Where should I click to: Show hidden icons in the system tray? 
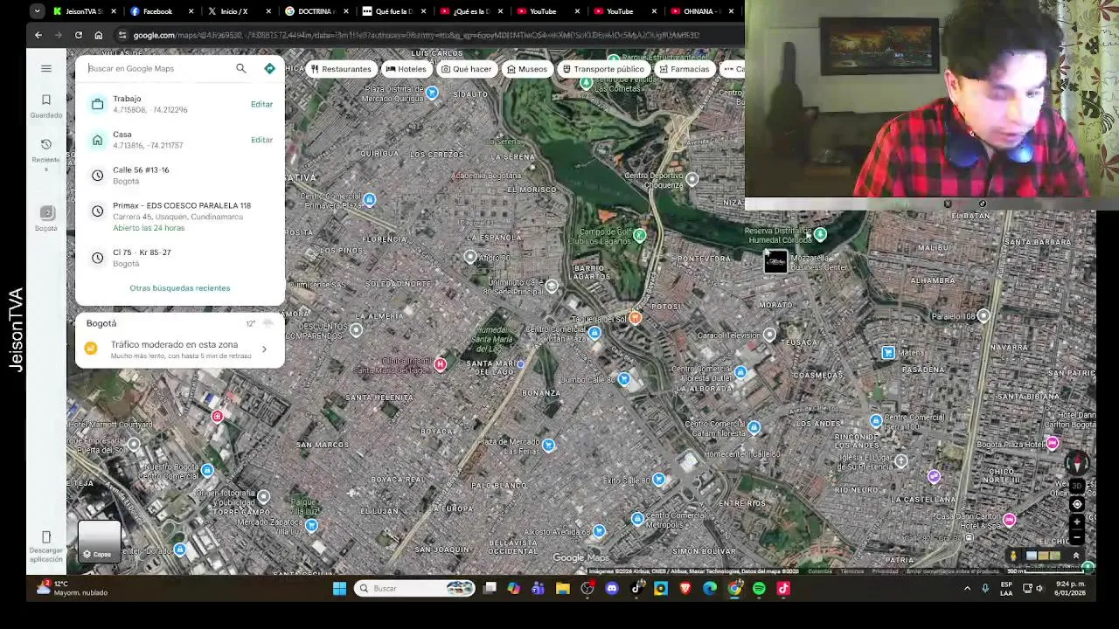pos(967,588)
